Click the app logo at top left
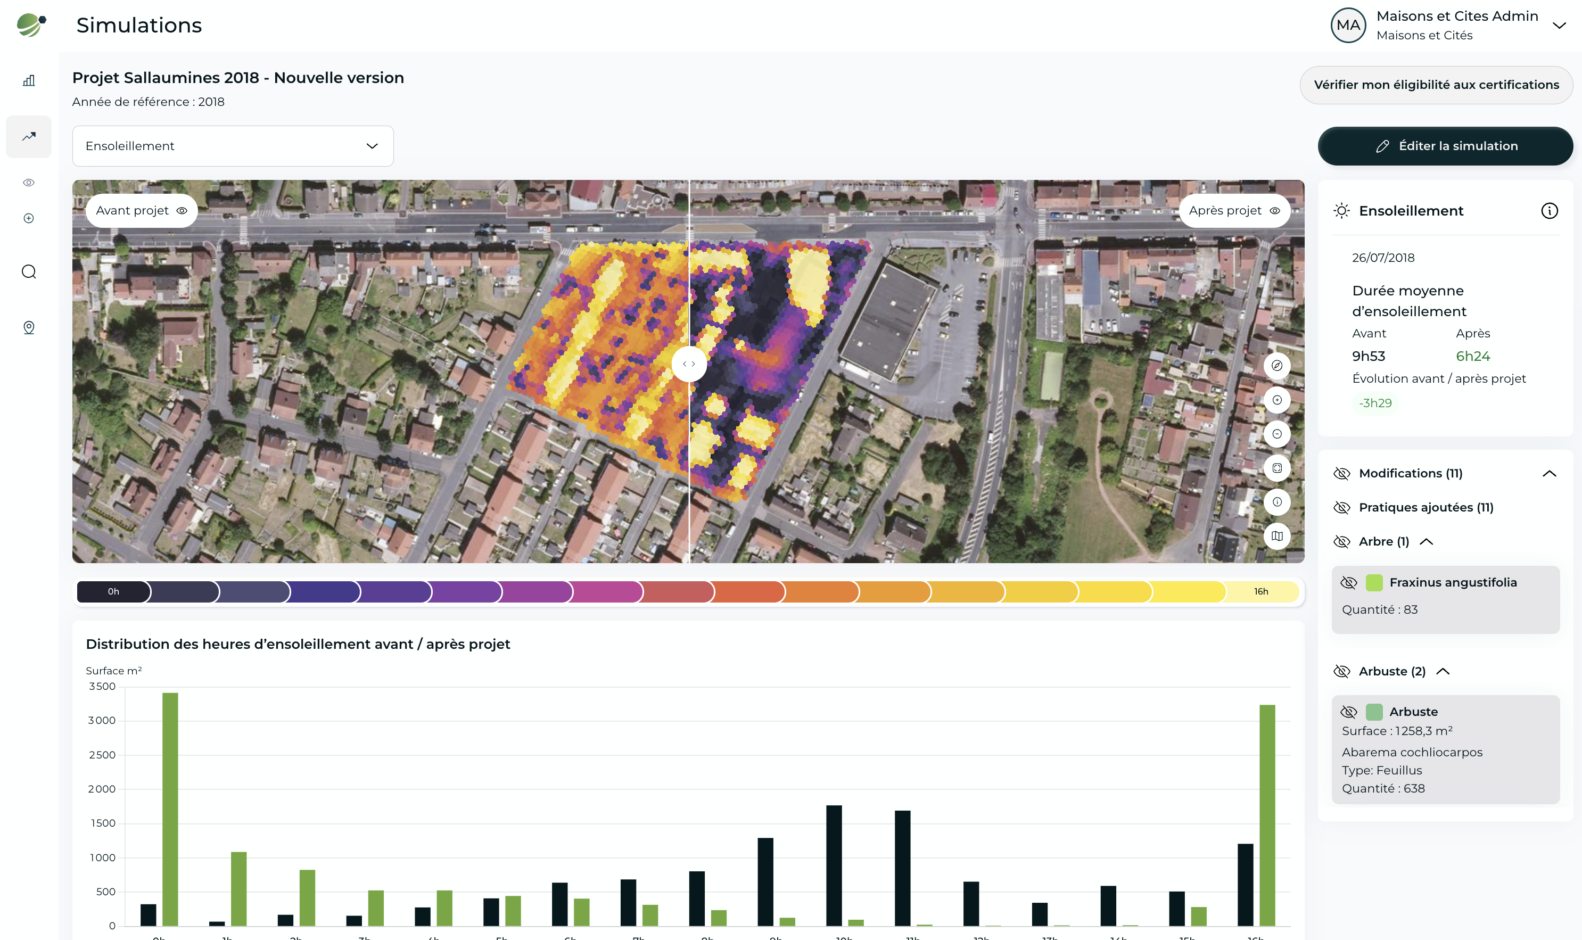 [31, 26]
